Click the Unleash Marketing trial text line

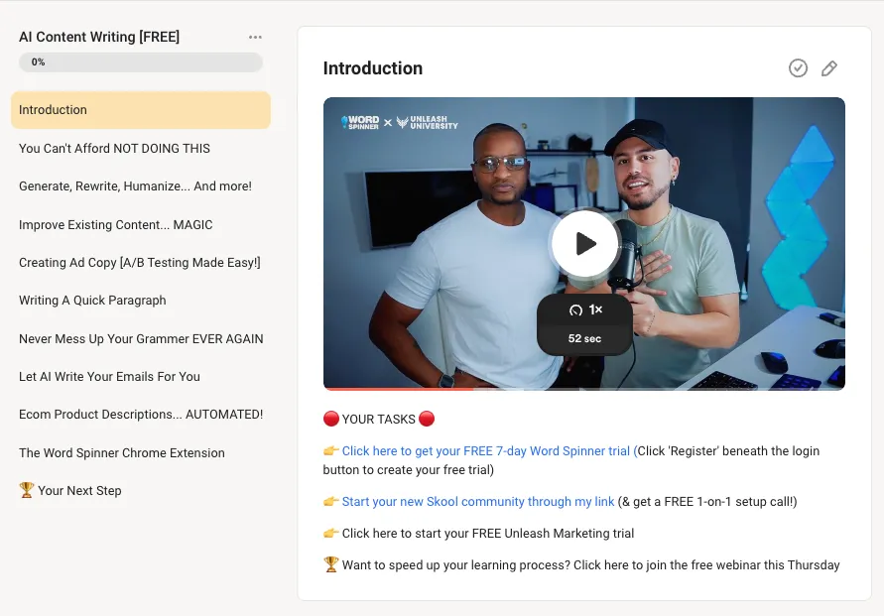point(488,533)
